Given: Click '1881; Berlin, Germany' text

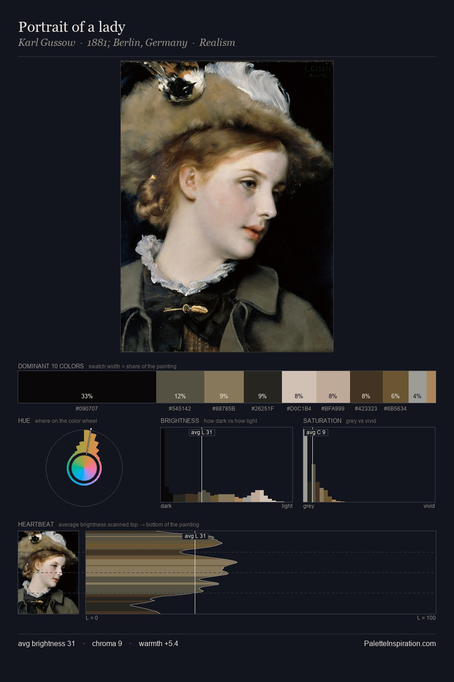Looking at the screenshot, I should 137,43.
